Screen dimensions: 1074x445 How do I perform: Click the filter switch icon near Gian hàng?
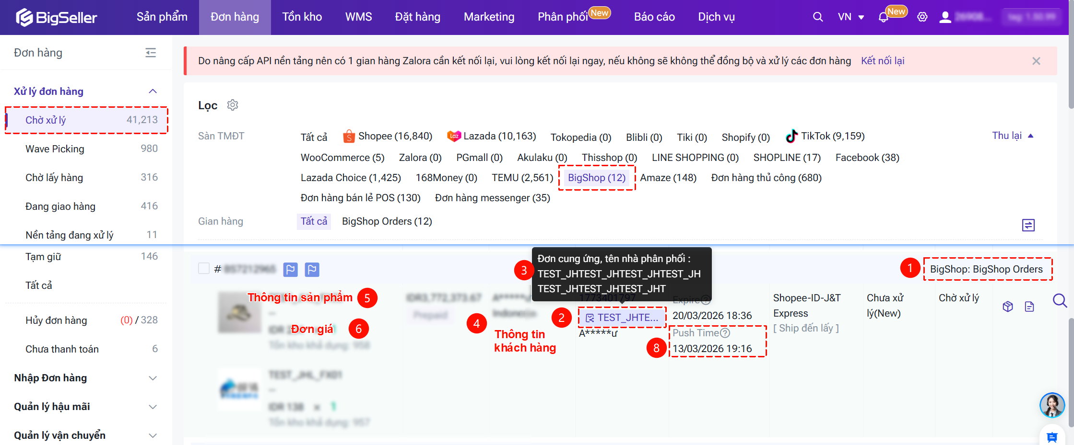coord(1028,225)
